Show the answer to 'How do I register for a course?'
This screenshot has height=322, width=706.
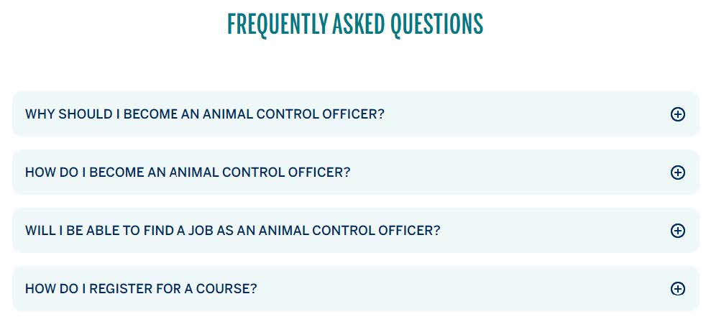(x=141, y=289)
